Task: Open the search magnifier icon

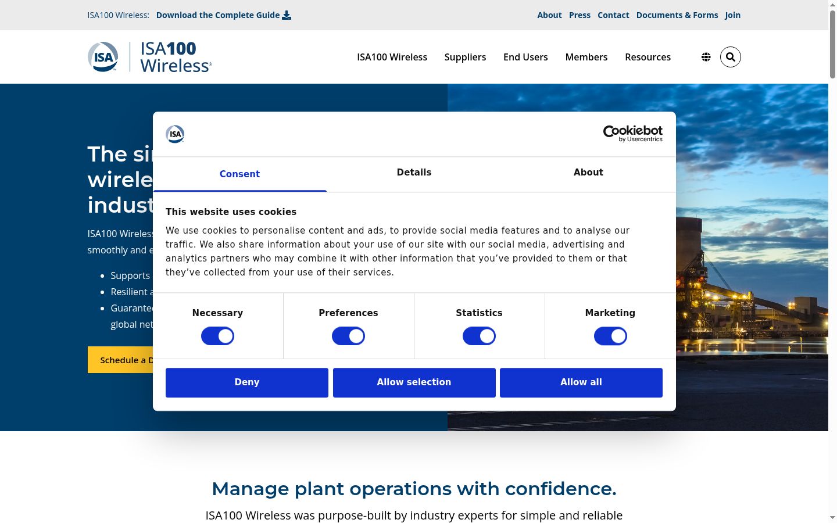Action: (731, 57)
